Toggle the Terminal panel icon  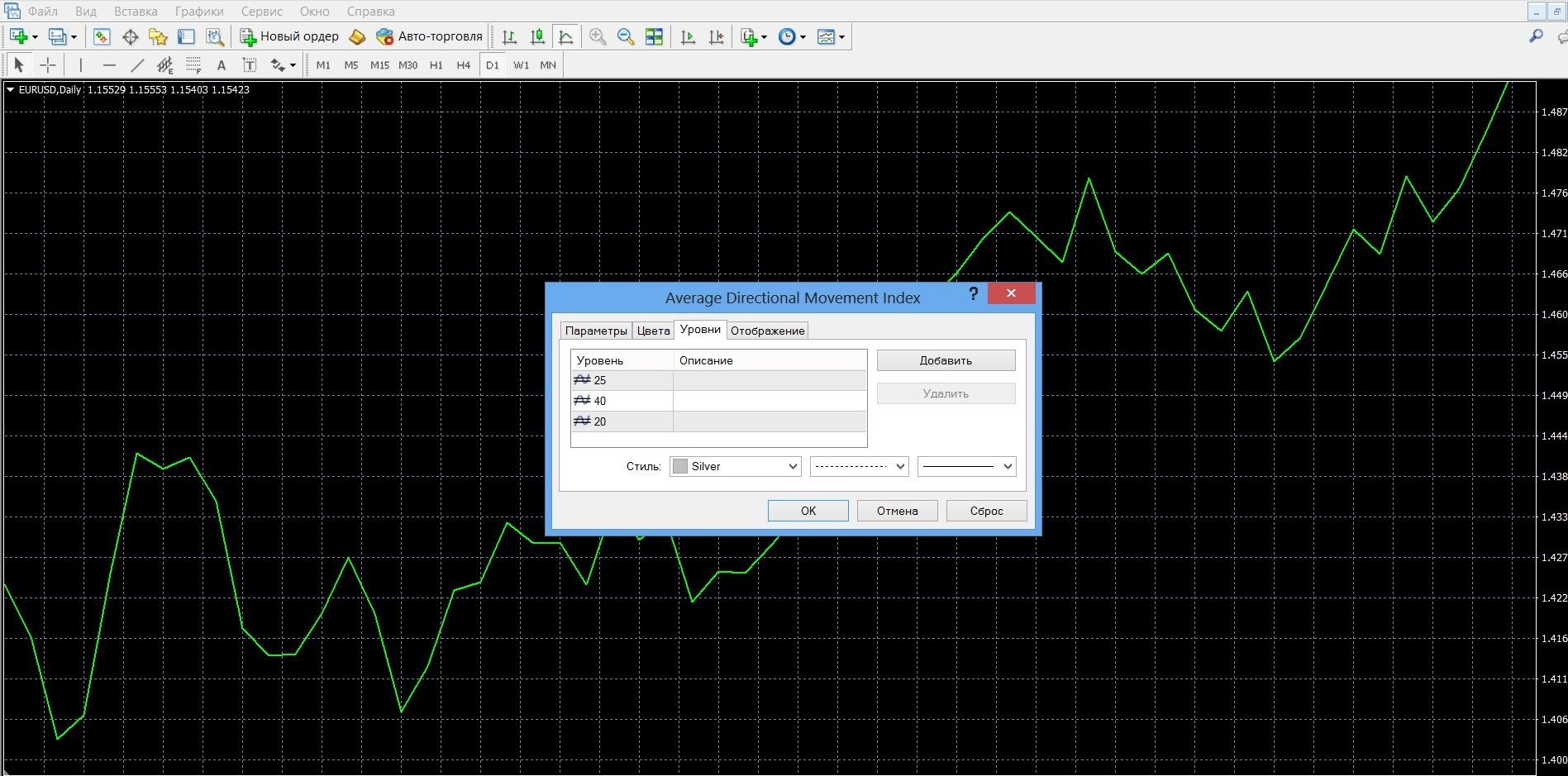point(186,36)
